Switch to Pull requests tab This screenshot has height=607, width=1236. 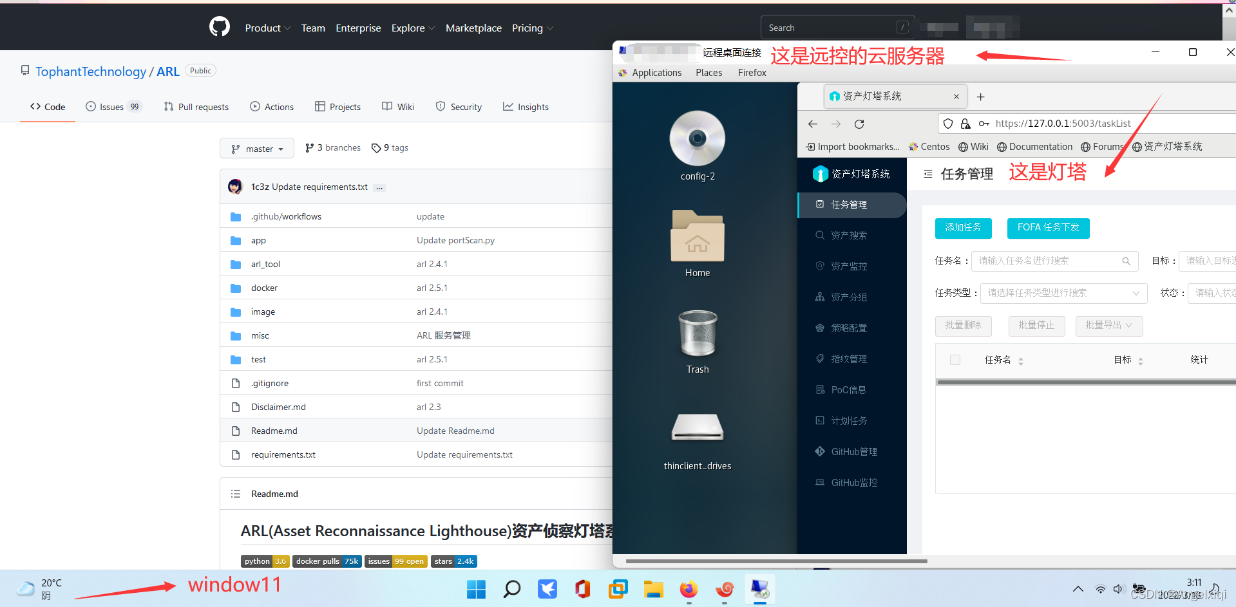click(196, 107)
